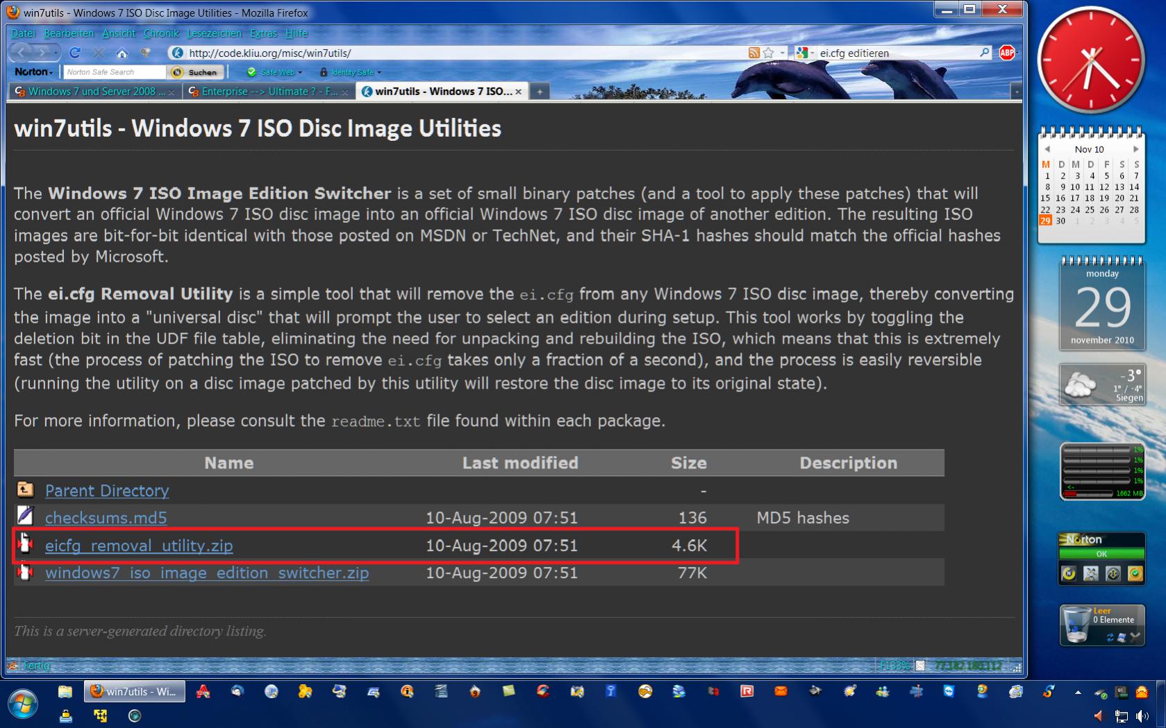Image resolution: width=1166 pixels, height=728 pixels.
Task: Click the Norton OK status gadget
Action: 1101,559
